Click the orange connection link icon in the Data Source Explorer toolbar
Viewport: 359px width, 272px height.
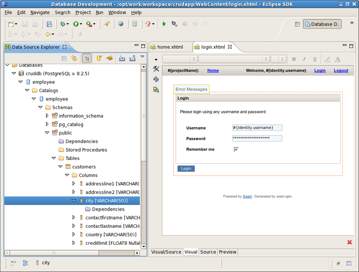pyautogui.click(x=110, y=59)
